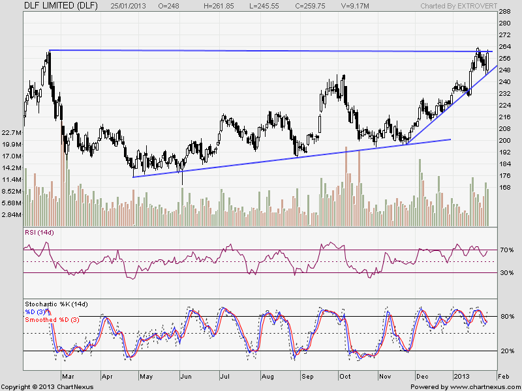The width and height of the screenshot is (522, 391).
Task: Click the 200 price axis label
Action: (505, 141)
